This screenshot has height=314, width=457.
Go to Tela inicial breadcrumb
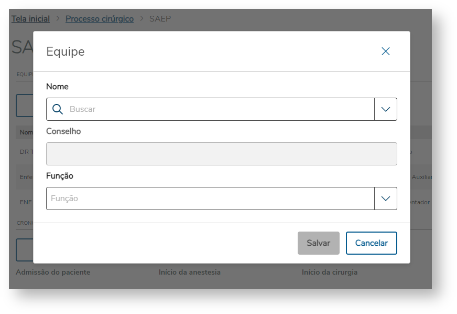point(30,19)
